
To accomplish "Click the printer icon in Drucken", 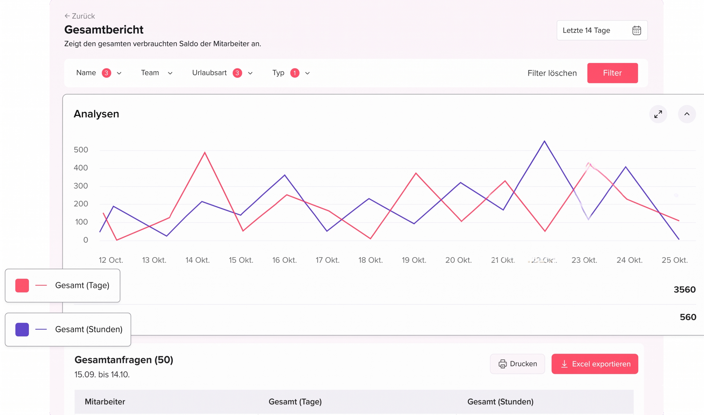I will 502,364.
